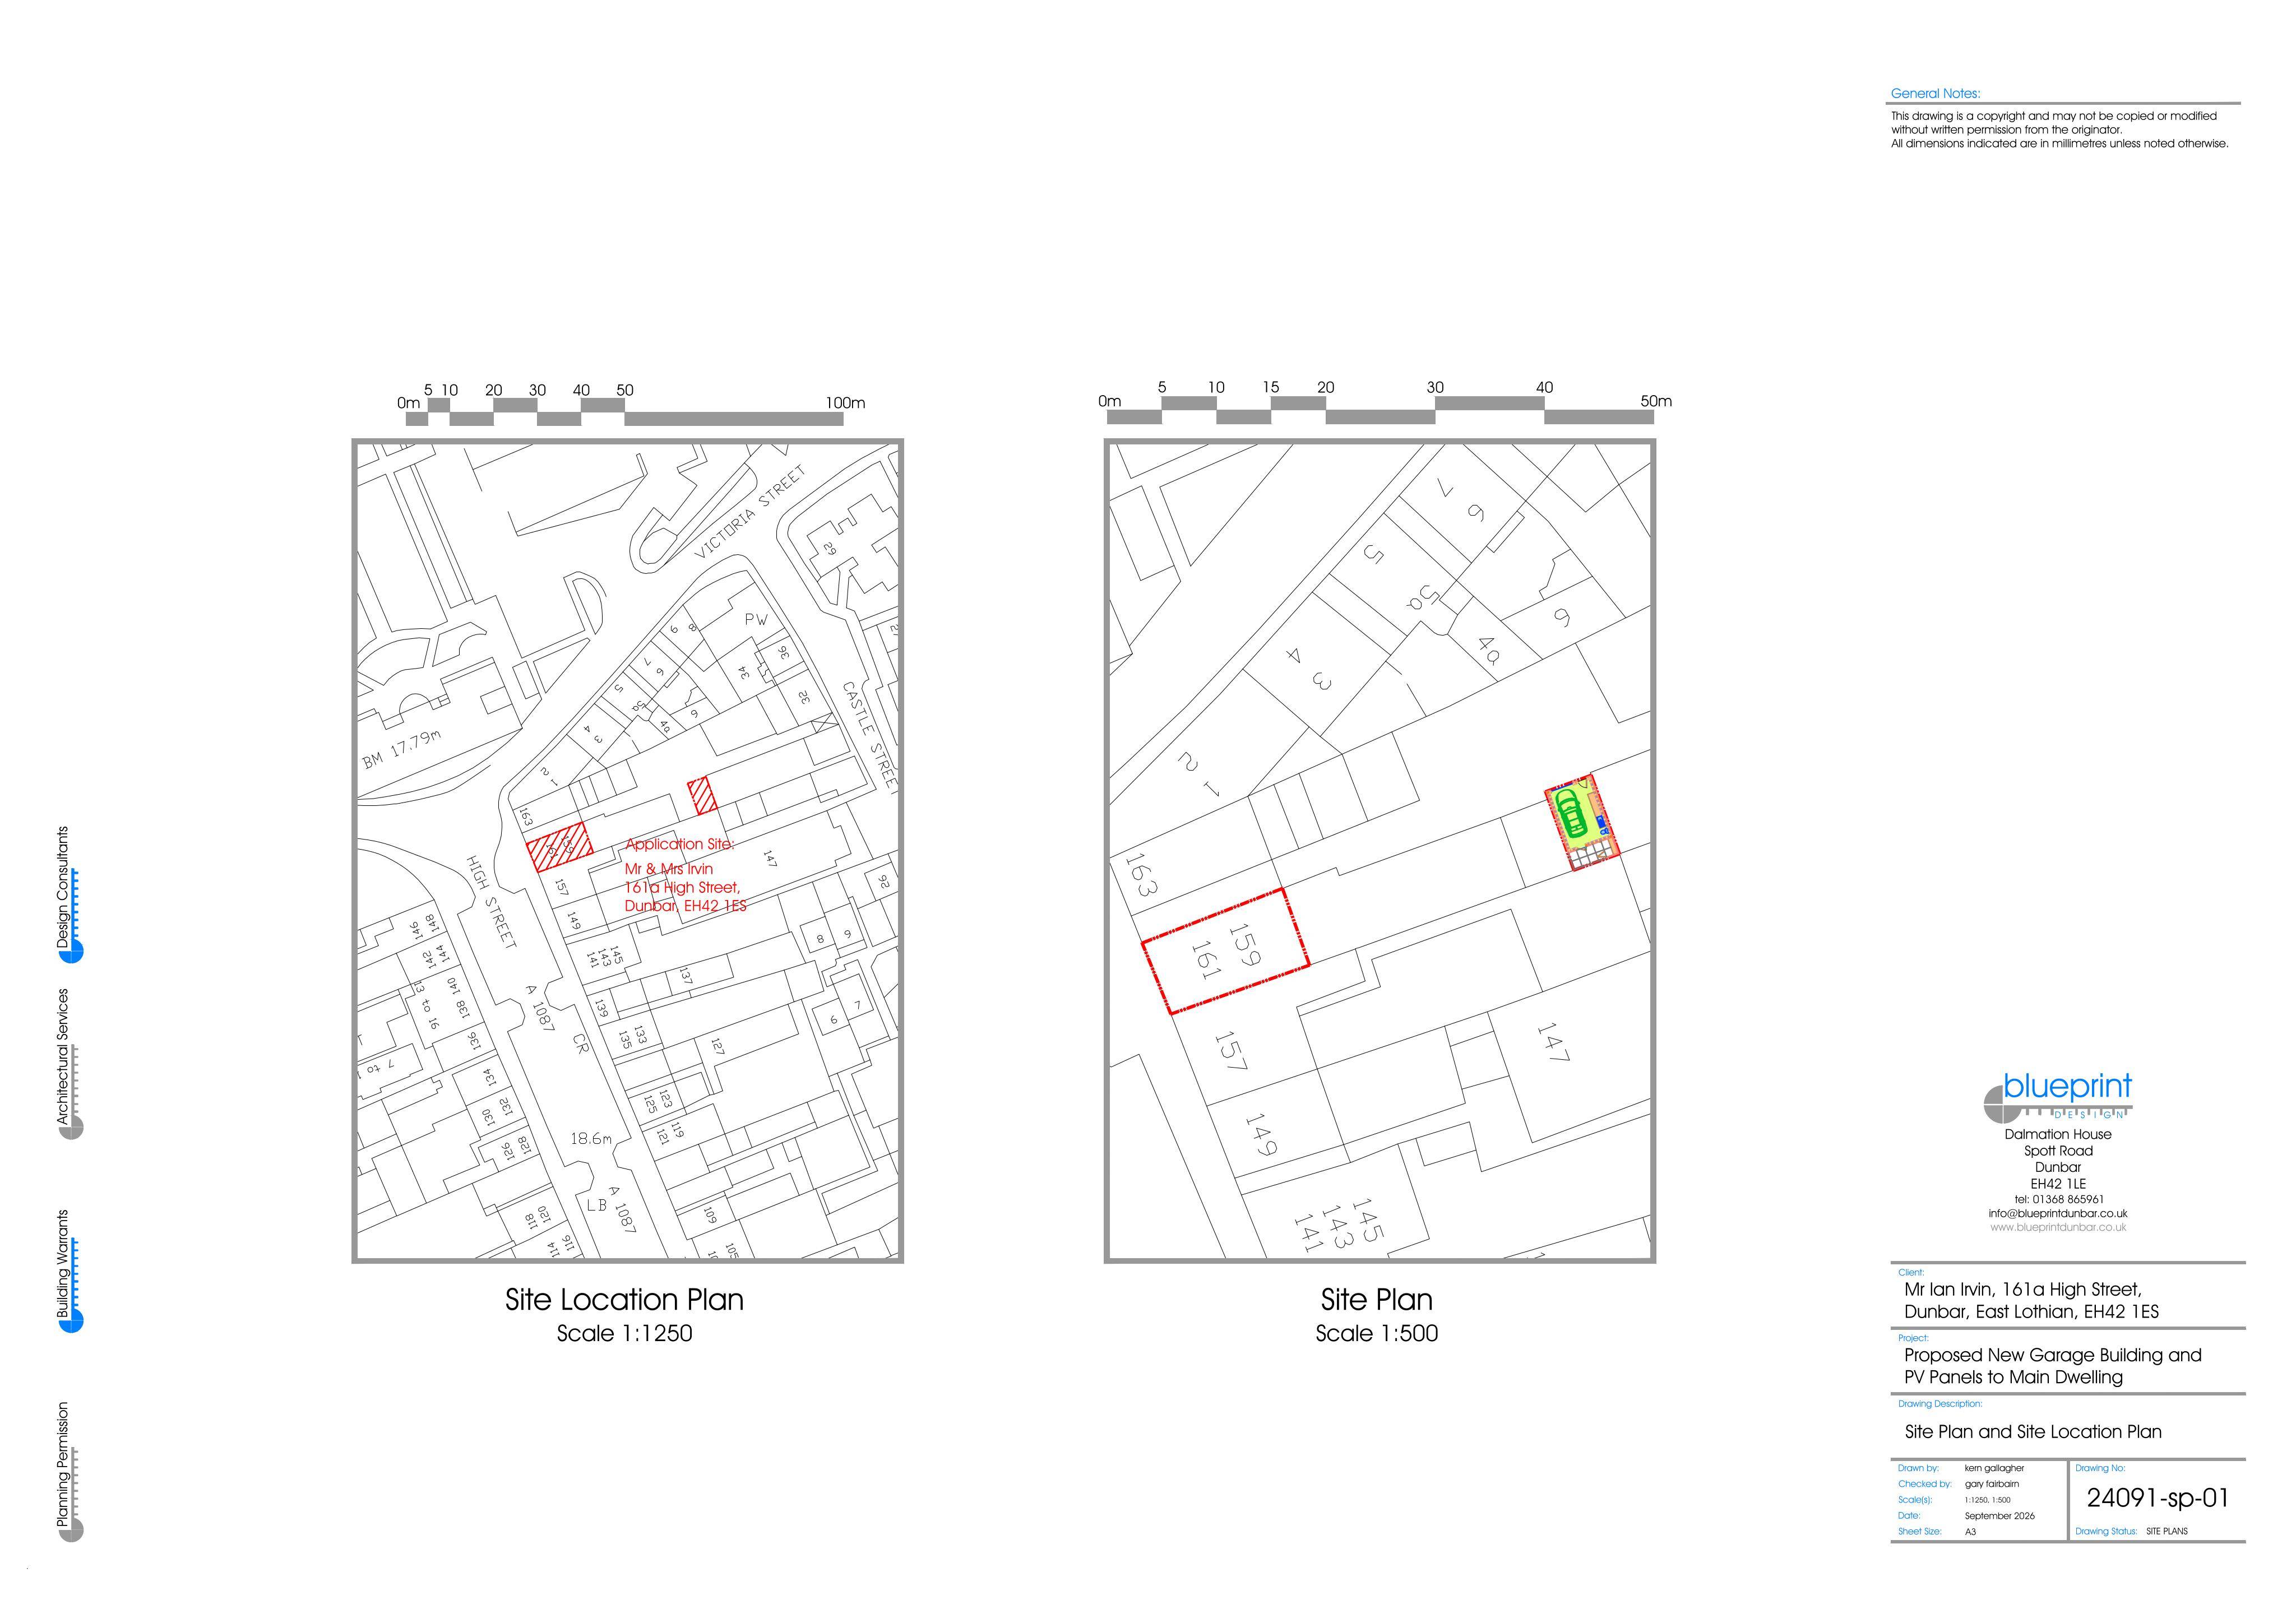Click Architectural Services sidebar label

tap(64, 1057)
